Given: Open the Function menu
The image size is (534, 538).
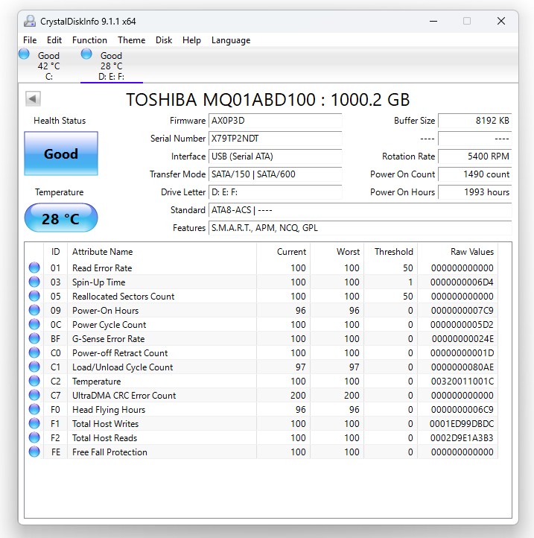Looking at the screenshot, I should (x=89, y=40).
